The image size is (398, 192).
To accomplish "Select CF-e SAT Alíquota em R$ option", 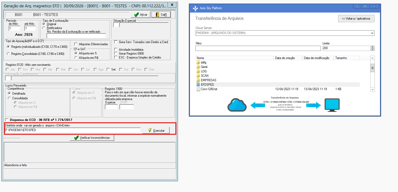I will coord(76,57).
